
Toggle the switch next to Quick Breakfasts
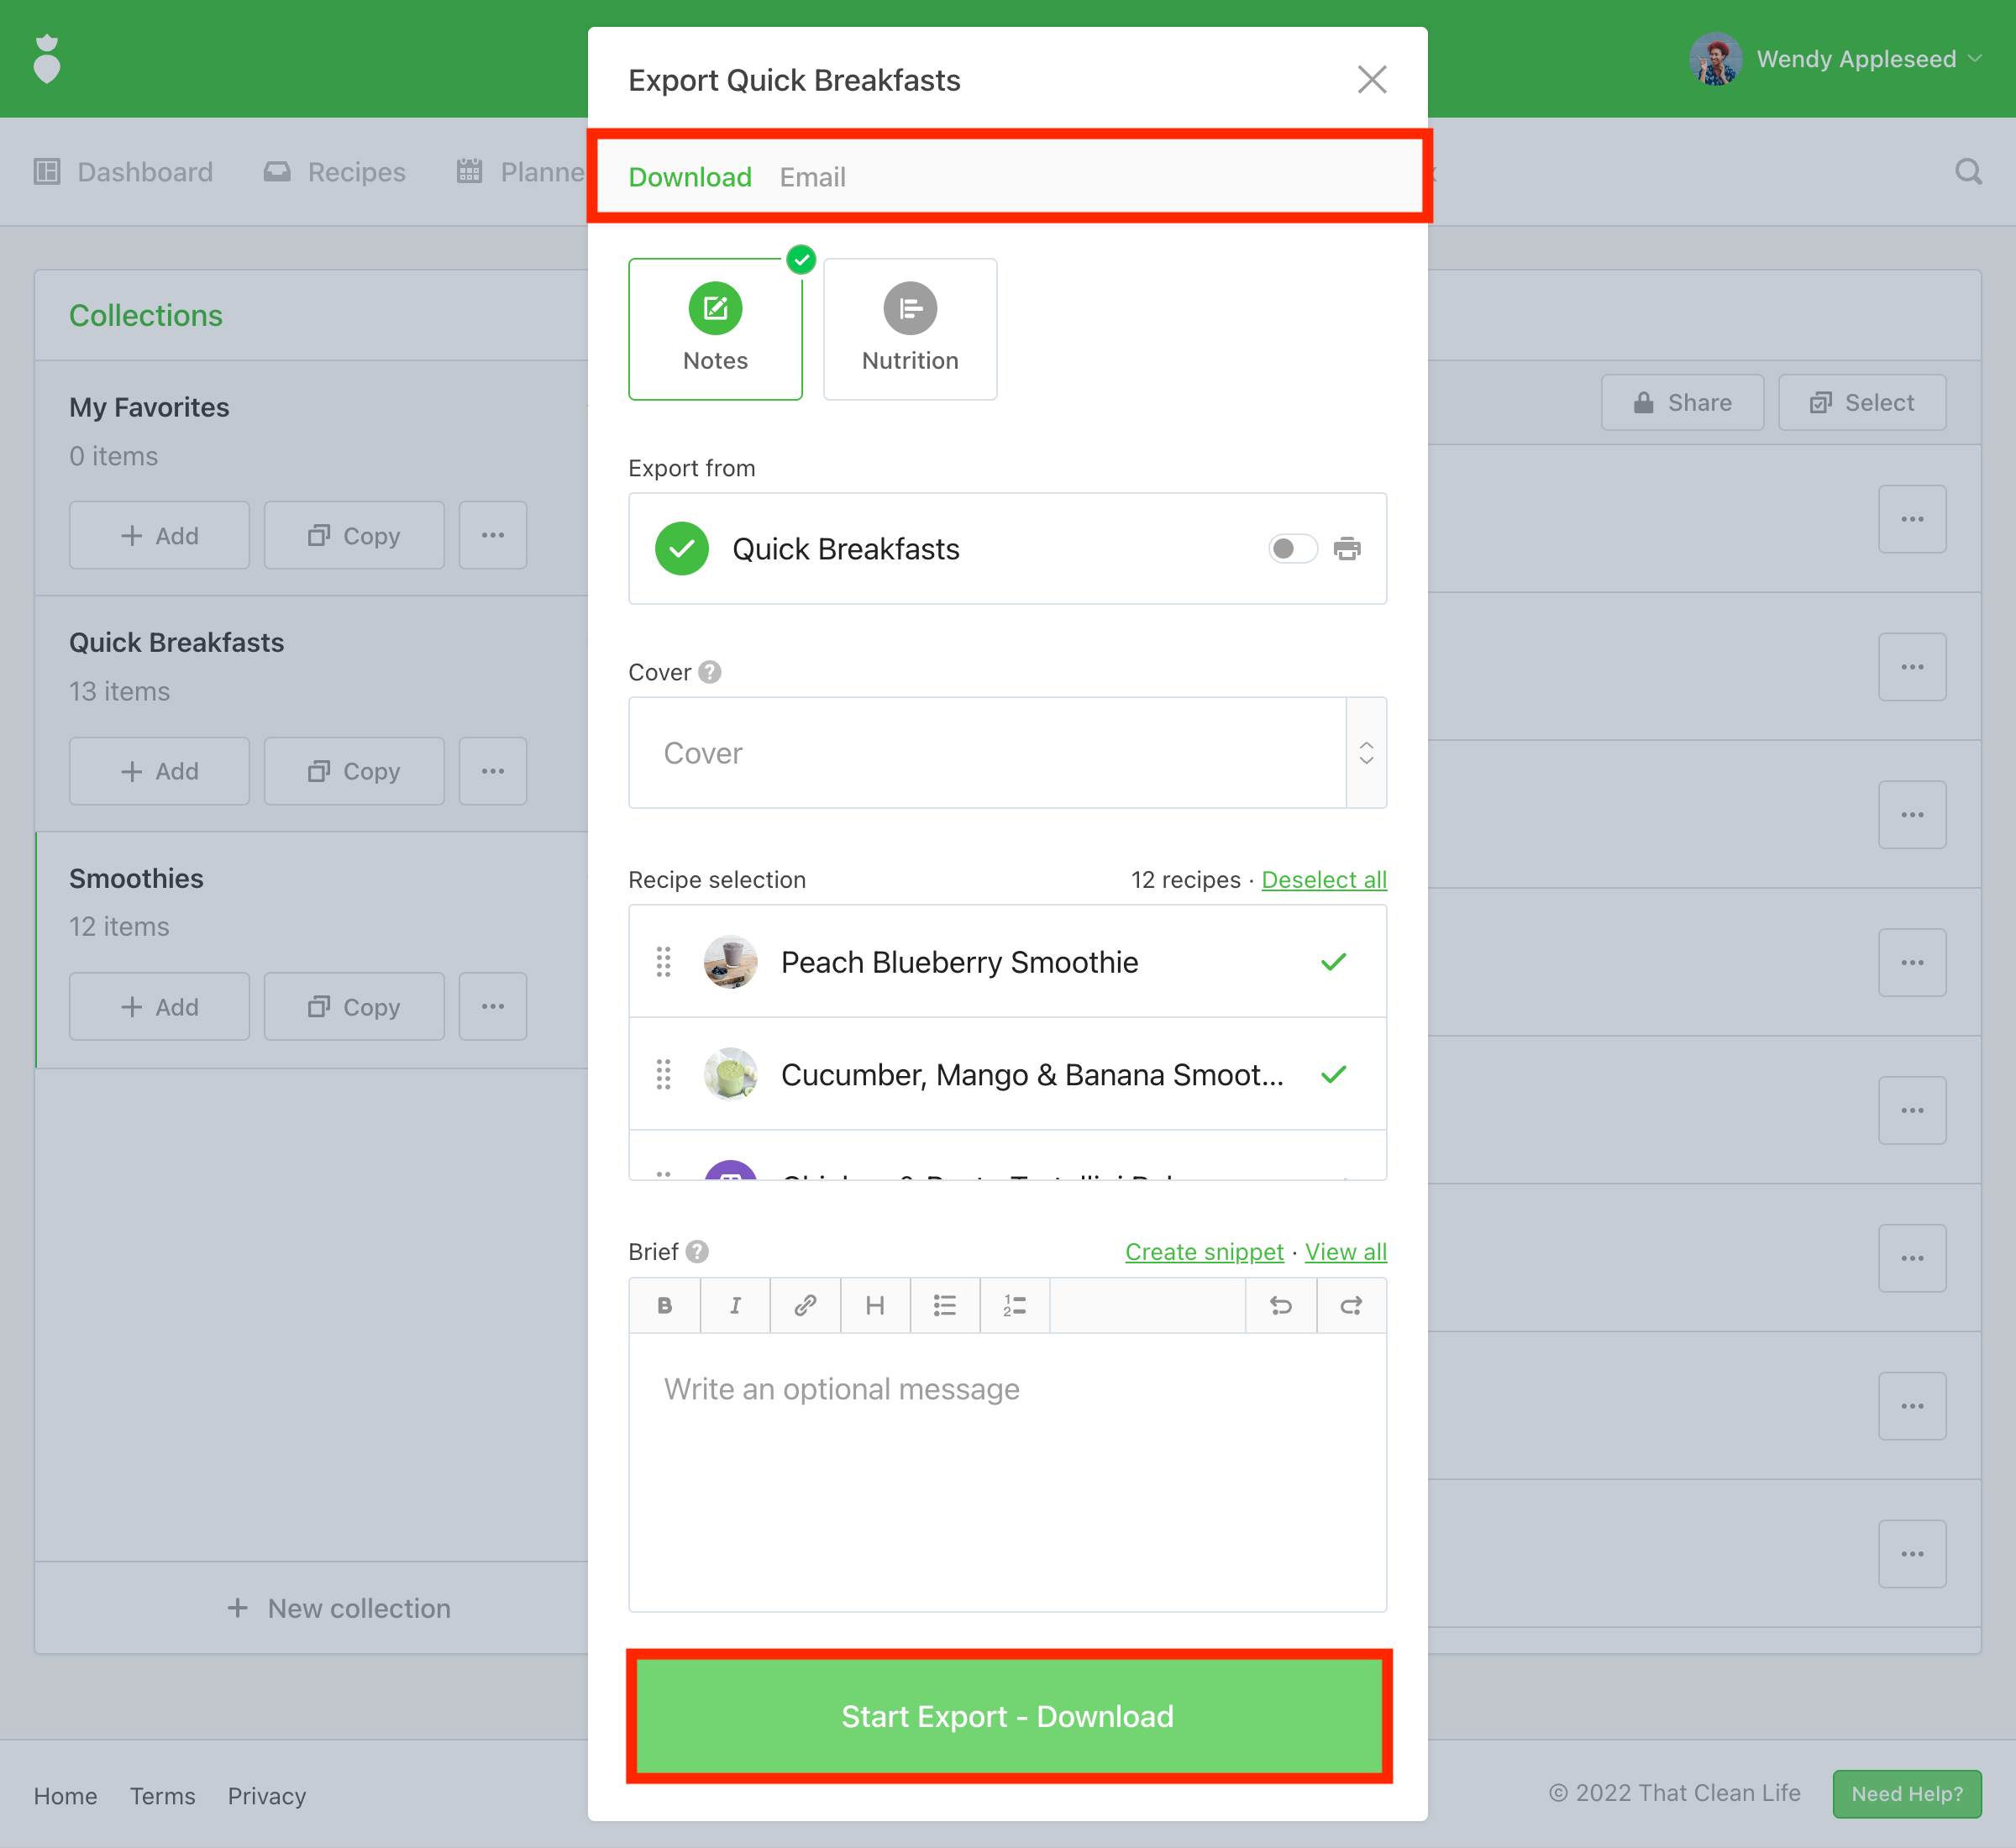click(1292, 549)
